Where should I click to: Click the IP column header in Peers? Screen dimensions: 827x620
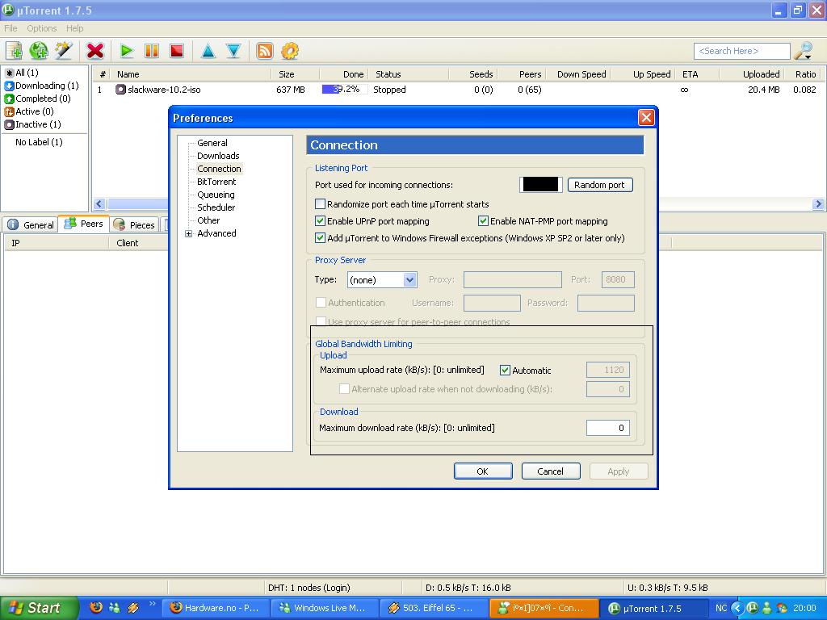point(57,243)
